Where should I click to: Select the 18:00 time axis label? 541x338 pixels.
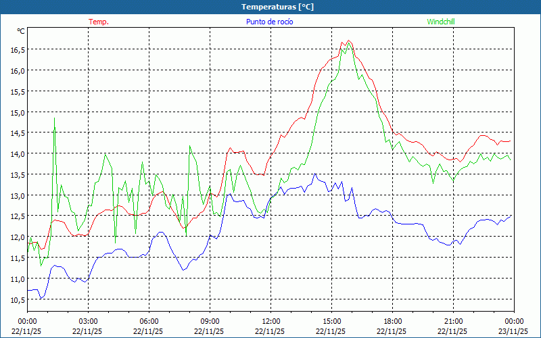(x=392, y=321)
